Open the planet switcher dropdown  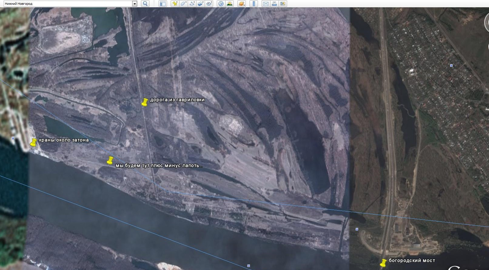[242, 4]
